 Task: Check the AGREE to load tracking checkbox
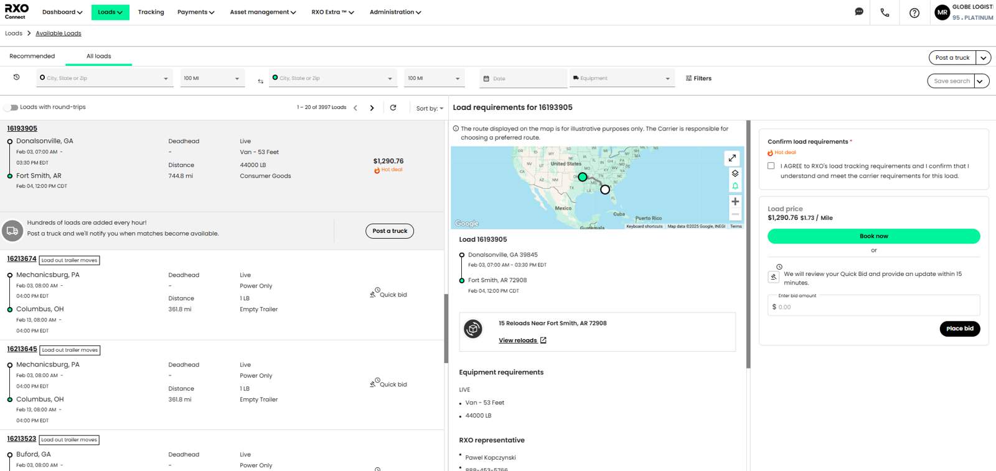(771, 166)
